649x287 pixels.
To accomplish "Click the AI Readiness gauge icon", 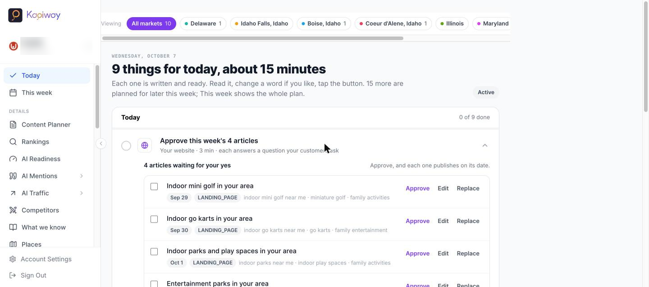I will pyautogui.click(x=13, y=159).
